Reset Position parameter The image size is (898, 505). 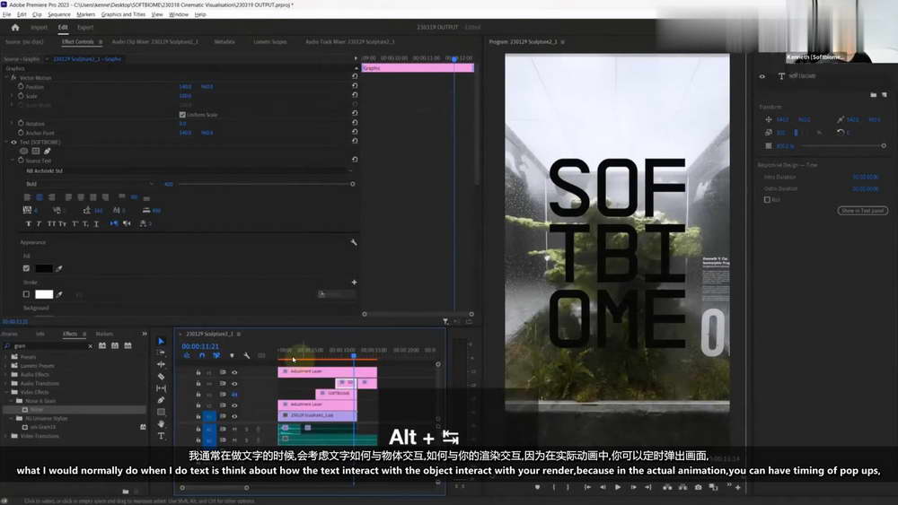click(355, 86)
